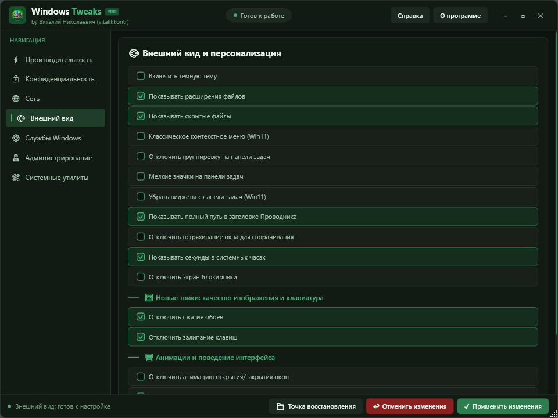Uncheck Показывать секунды в системных часах
The width and height of the screenshot is (558, 418).
(141, 257)
